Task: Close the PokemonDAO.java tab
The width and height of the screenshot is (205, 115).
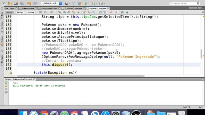Action: point(59,8)
